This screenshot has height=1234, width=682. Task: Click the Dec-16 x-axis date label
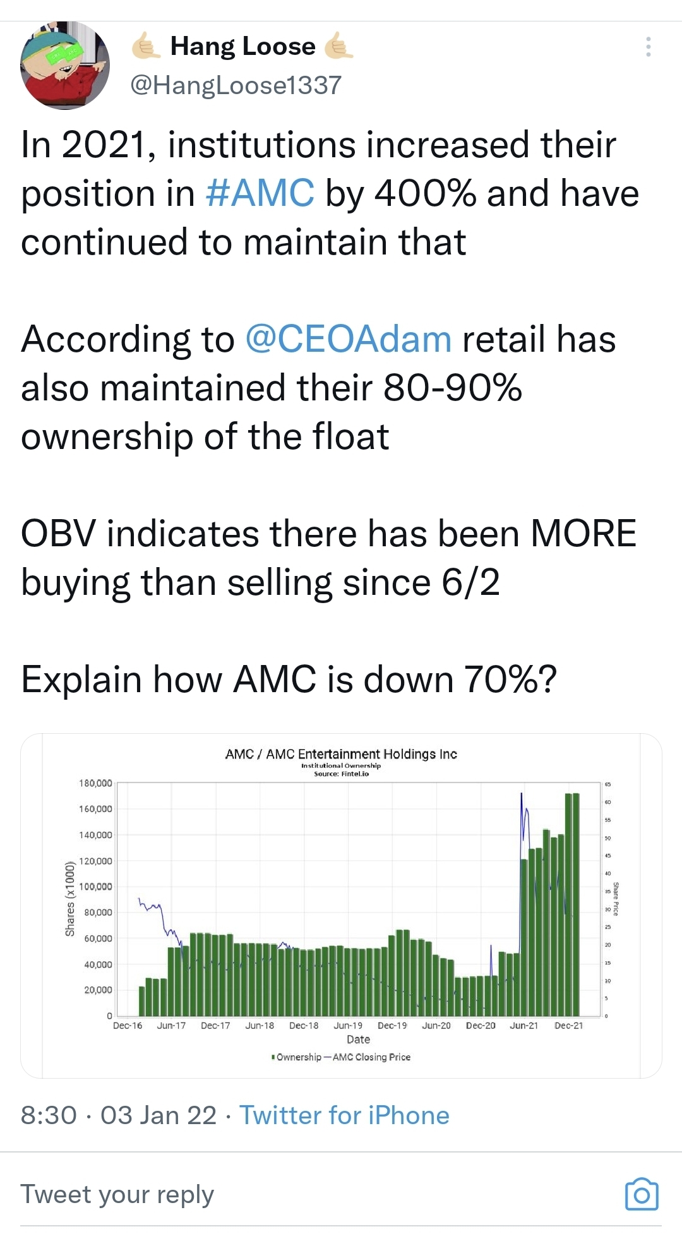(128, 1026)
